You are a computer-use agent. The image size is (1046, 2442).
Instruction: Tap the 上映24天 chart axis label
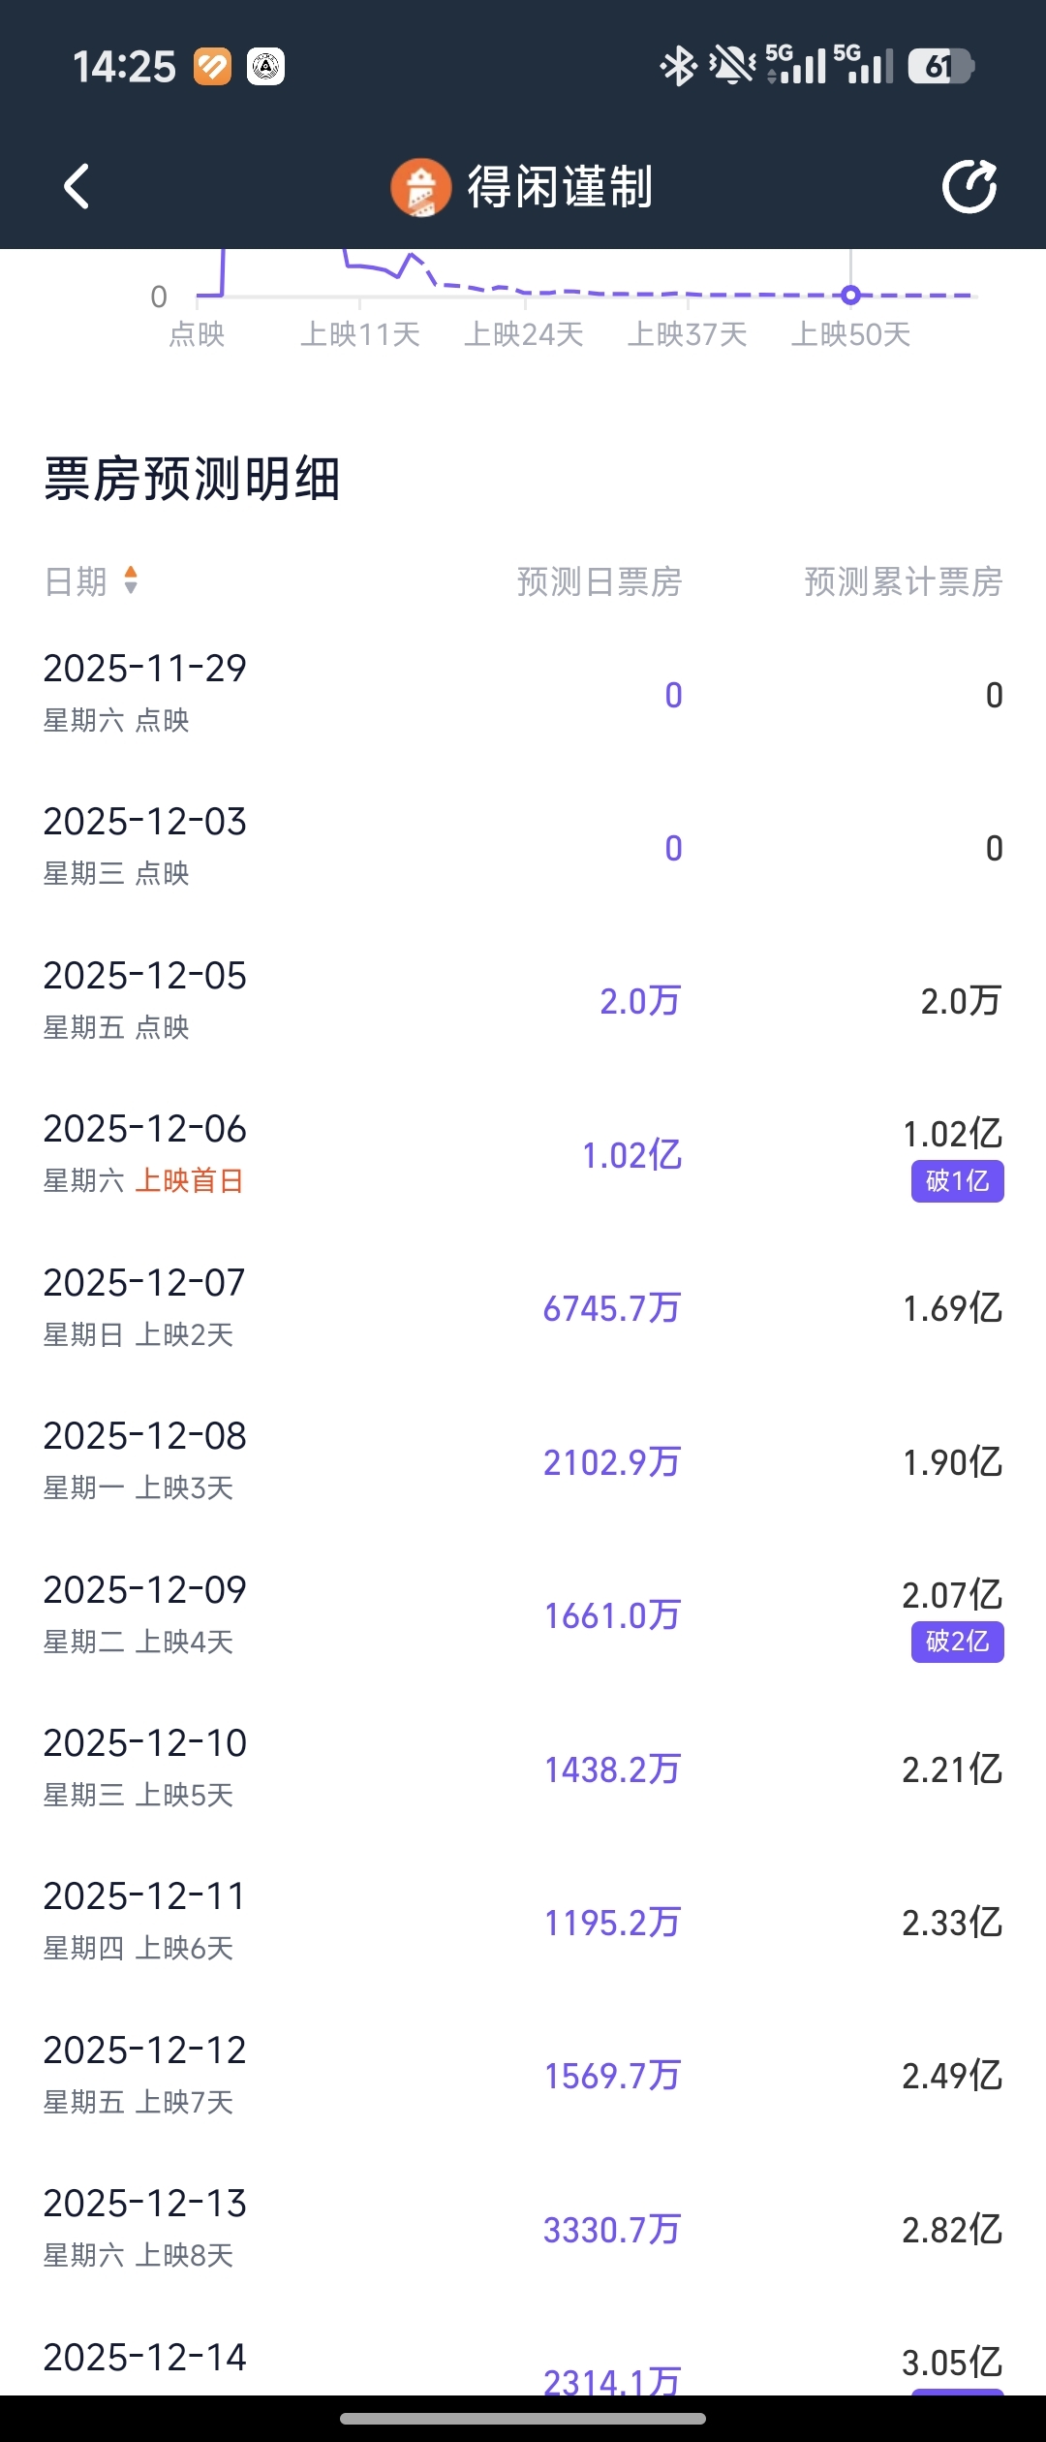click(x=523, y=334)
